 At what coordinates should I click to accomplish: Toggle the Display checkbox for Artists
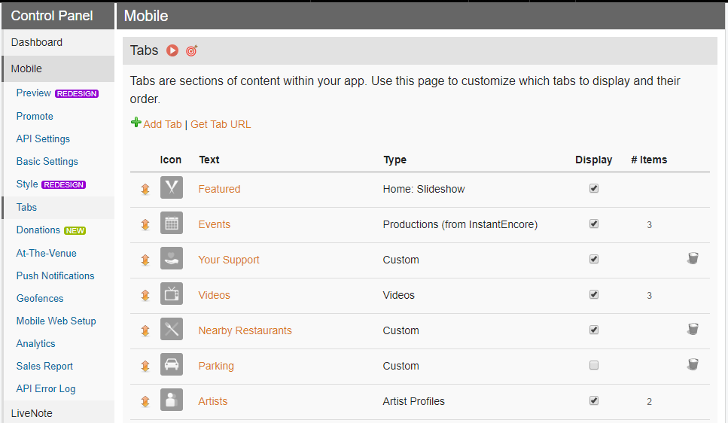coord(594,400)
